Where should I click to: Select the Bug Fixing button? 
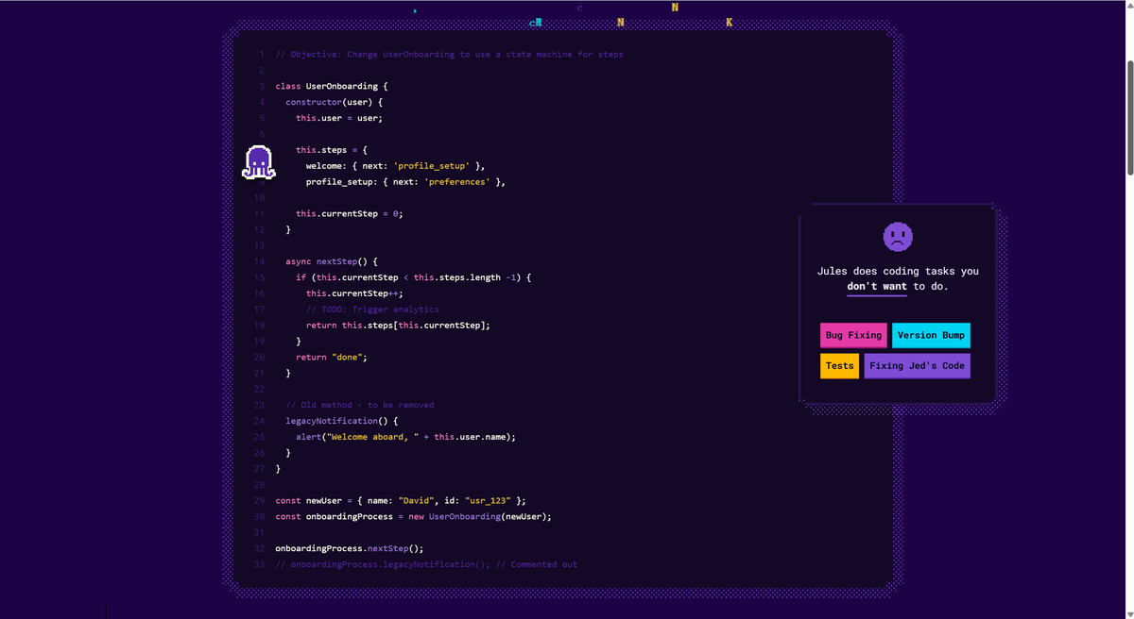tap(853, 335)
